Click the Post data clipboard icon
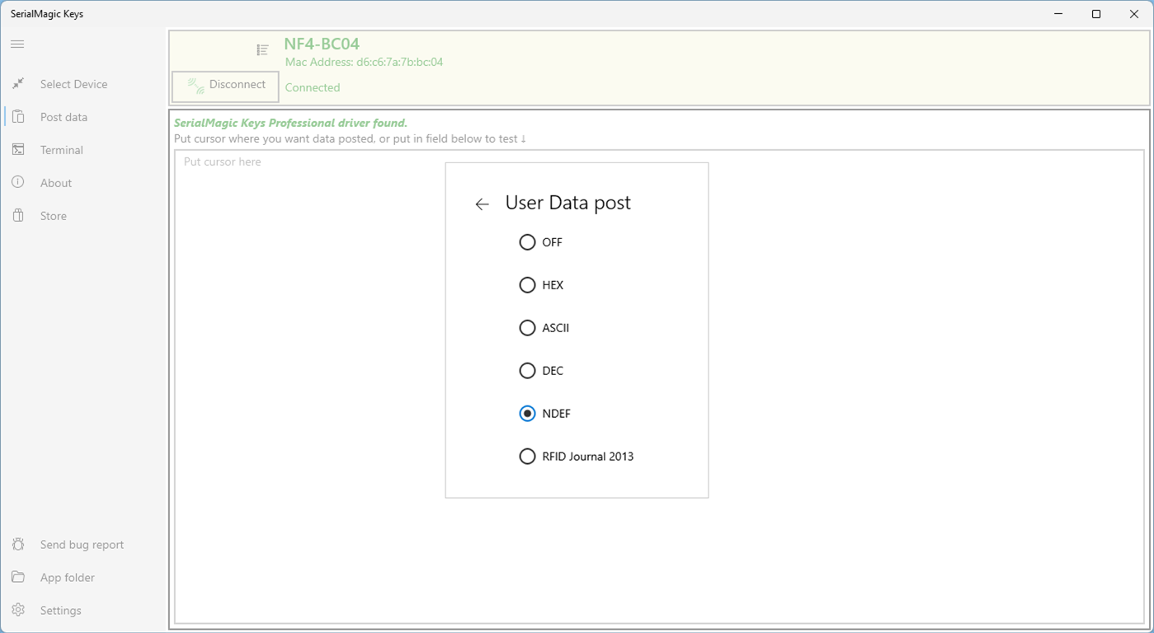1154x633 pixels. tap(18, 117)
